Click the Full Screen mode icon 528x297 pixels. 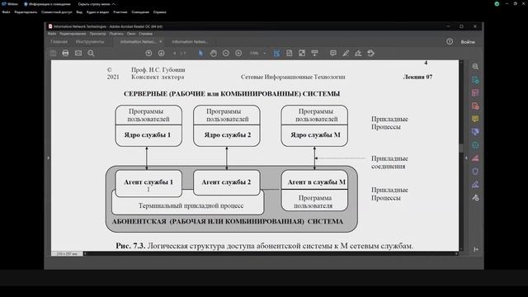click(302, 53)
